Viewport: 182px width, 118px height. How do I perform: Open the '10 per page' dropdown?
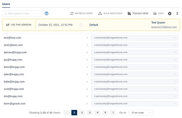[x=141, y=112]
